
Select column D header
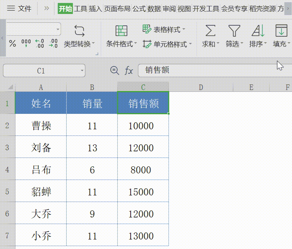(x=201, y=87)
